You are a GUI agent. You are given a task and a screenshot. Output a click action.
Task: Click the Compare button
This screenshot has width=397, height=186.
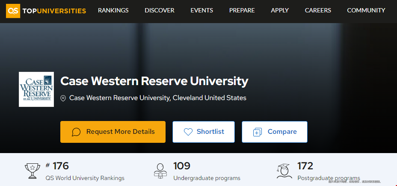(x=275, y=132)
